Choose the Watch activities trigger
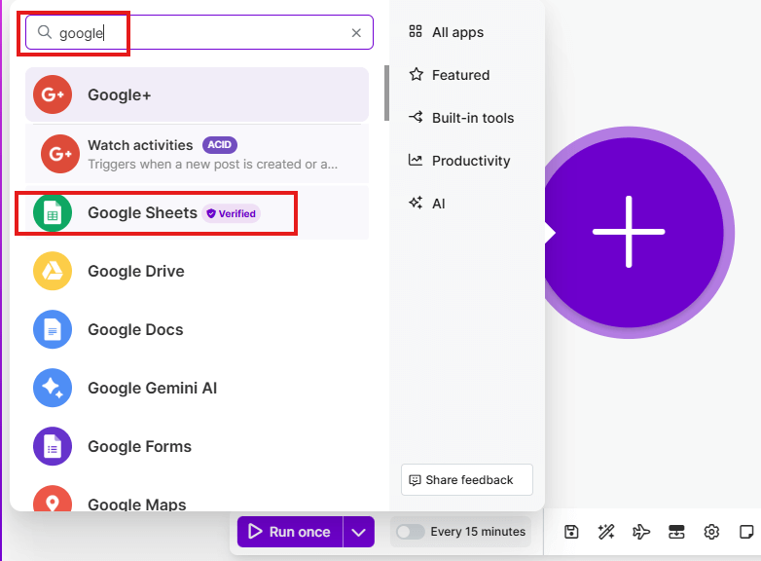 [197, 154]
